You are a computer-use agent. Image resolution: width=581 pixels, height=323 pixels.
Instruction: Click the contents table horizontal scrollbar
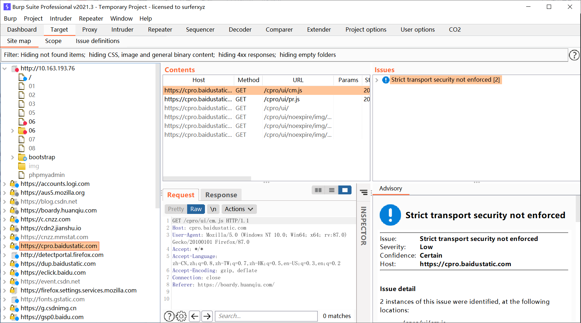point(207,178)
